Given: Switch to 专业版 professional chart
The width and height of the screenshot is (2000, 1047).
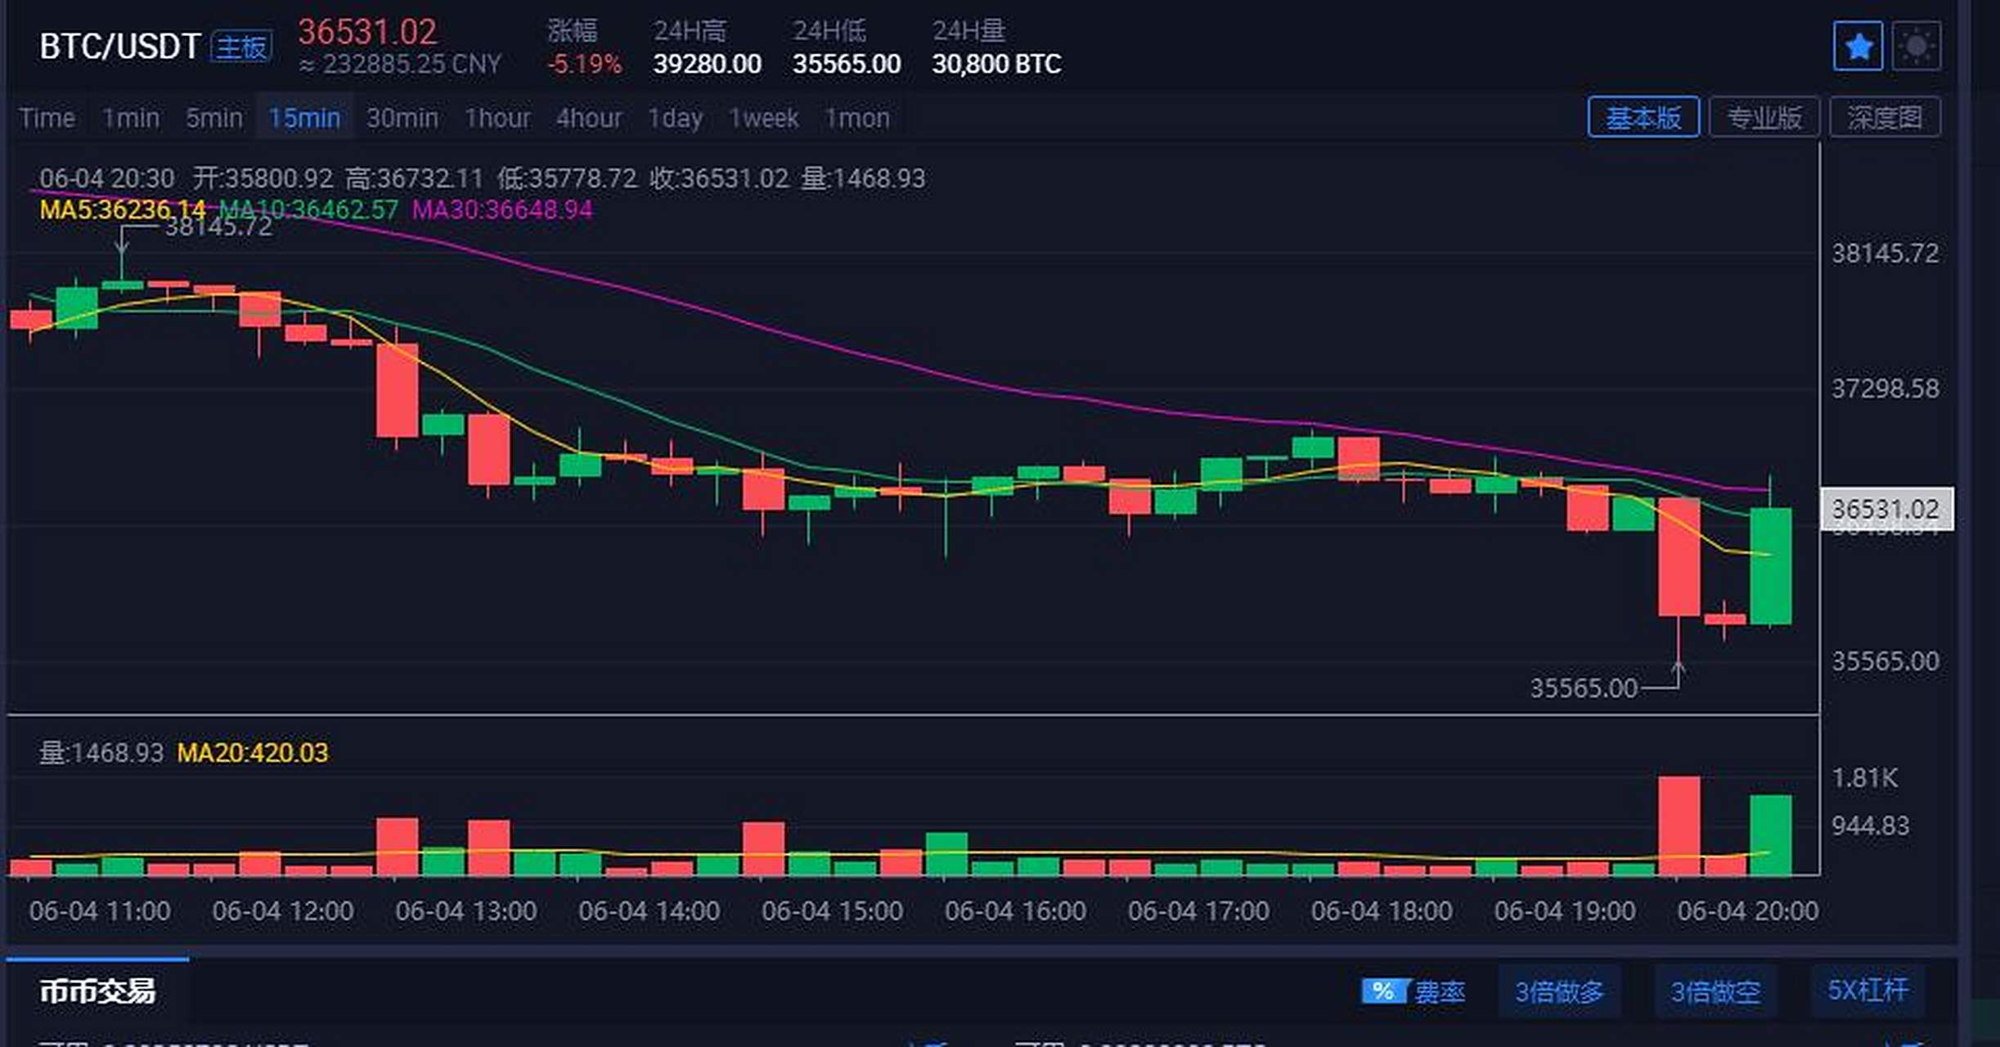Looking at the screenshot, I should (x=1764, y=117).
